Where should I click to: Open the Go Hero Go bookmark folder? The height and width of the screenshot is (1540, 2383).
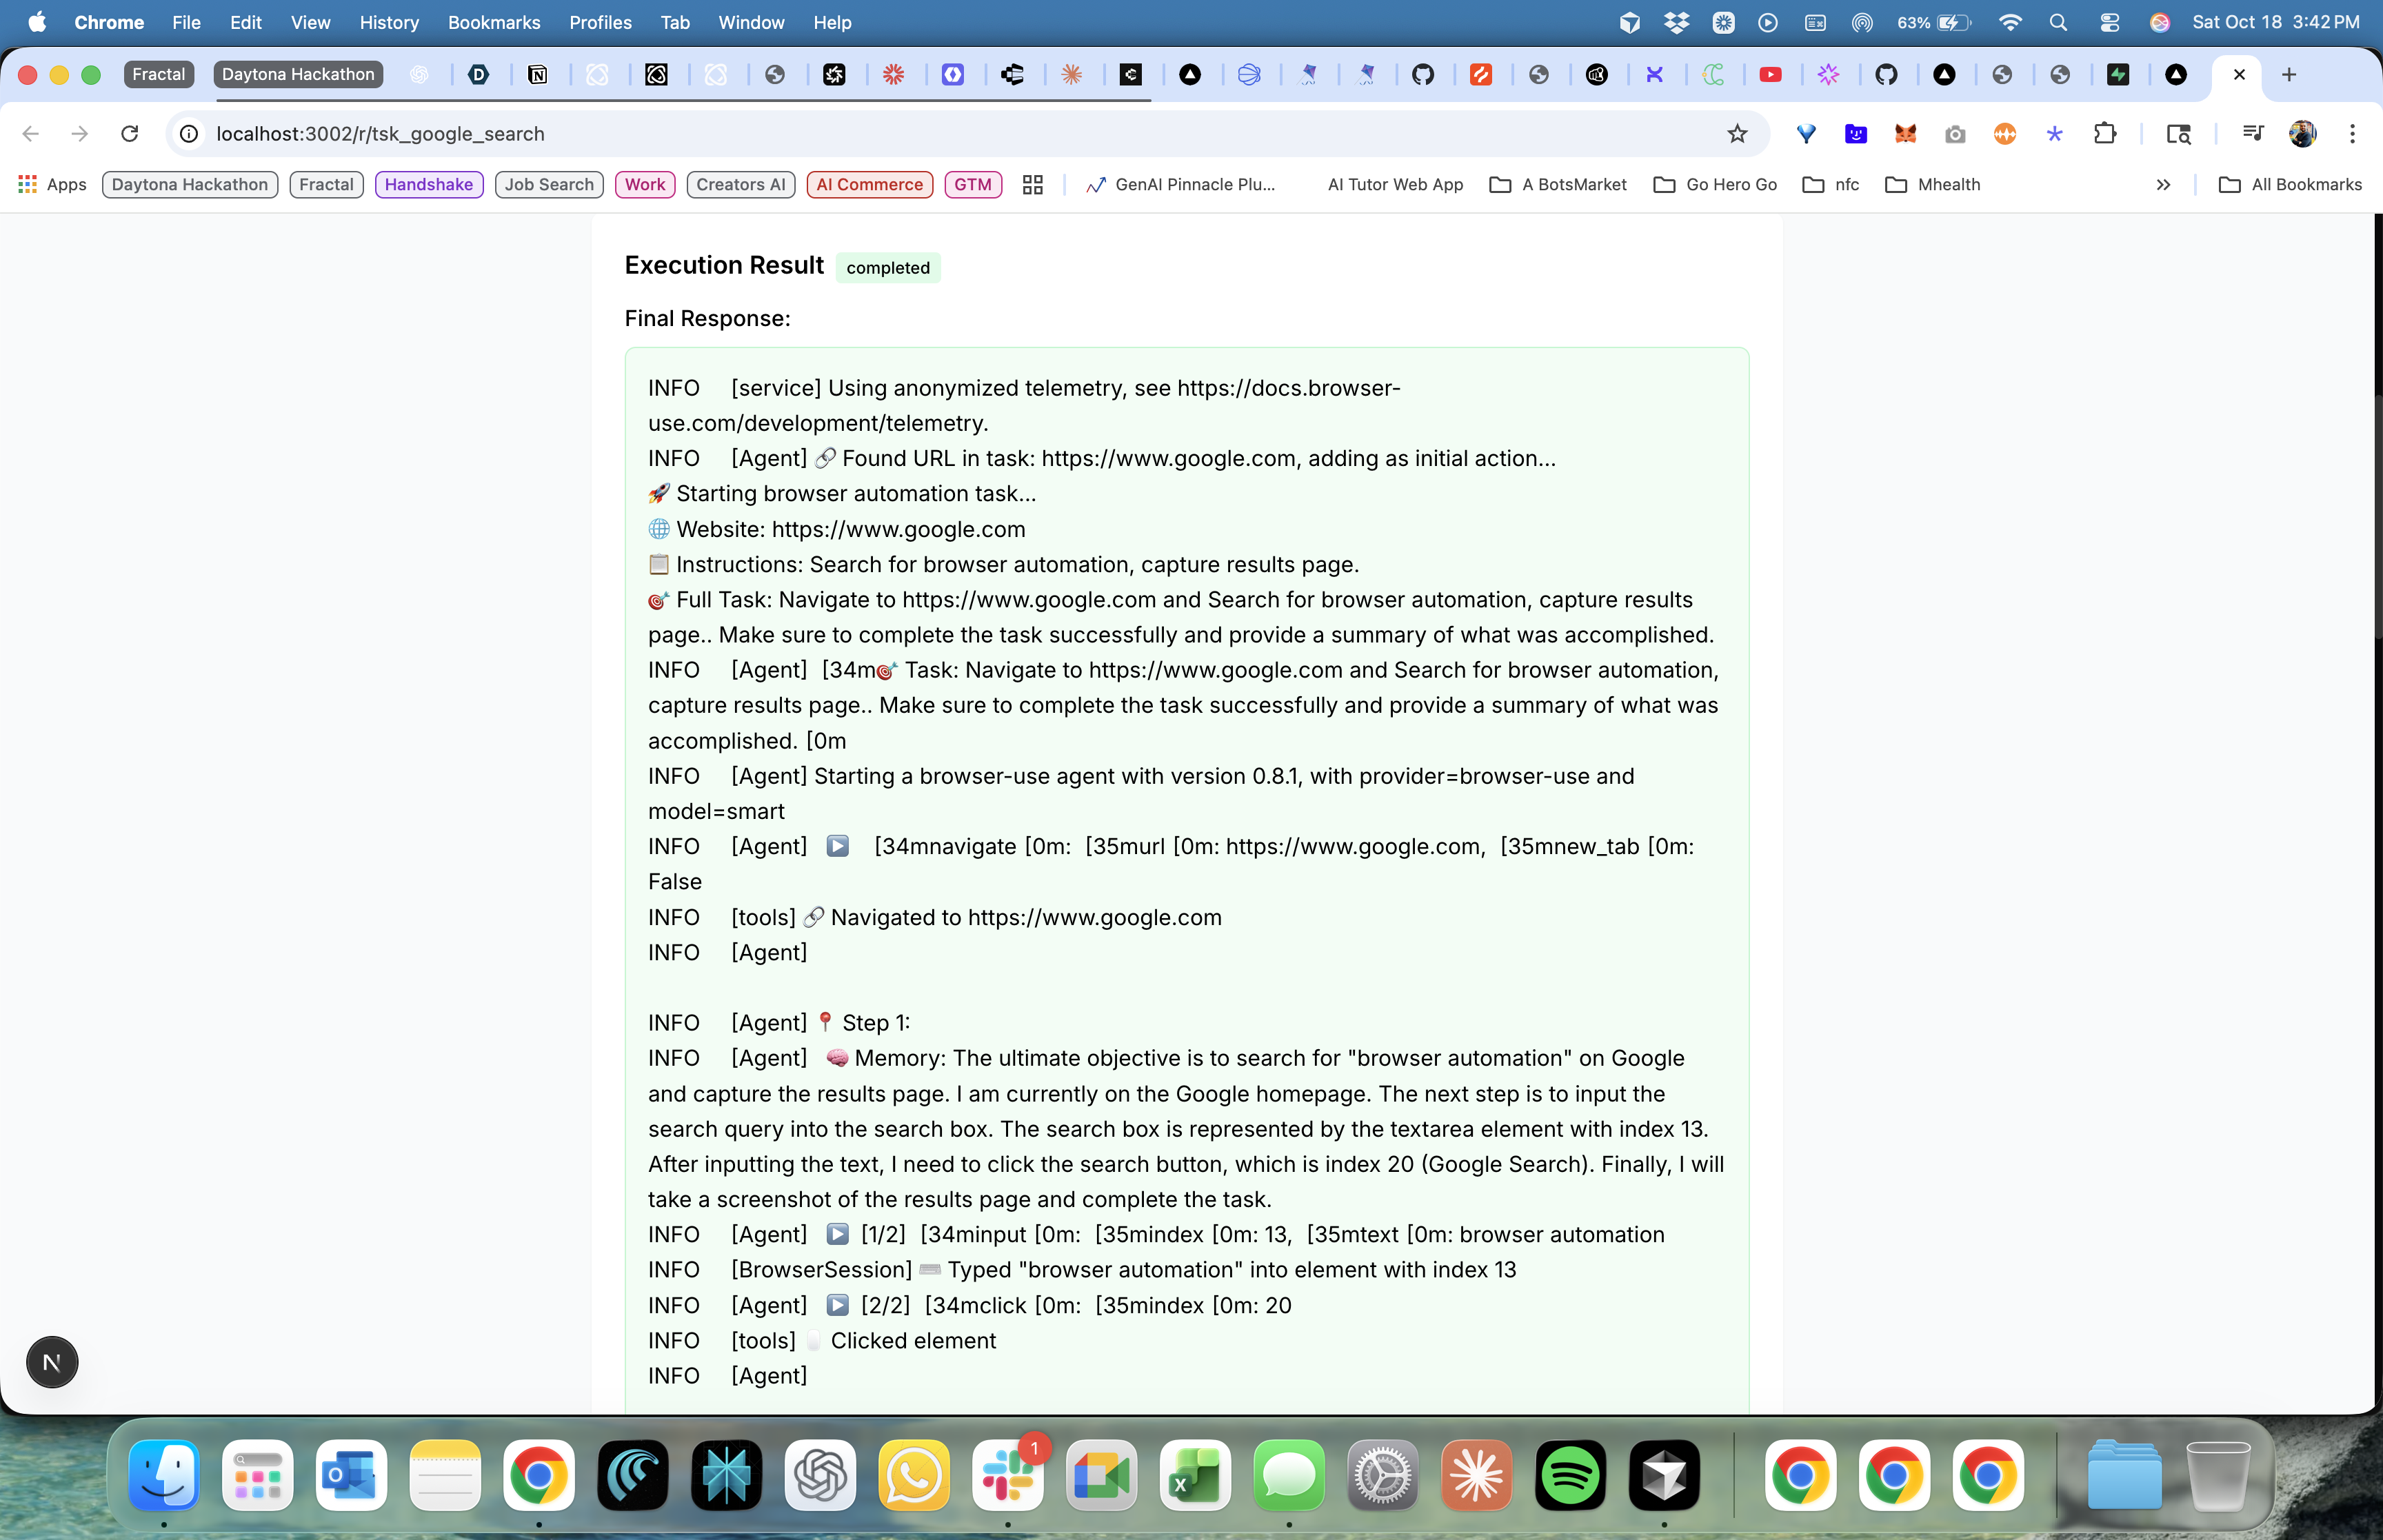point(1716,185)
